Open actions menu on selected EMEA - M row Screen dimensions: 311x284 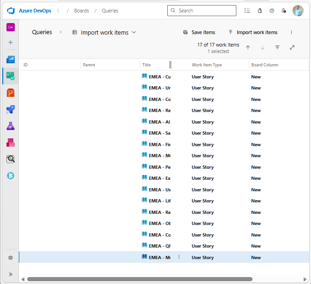(x=179, y=257)
